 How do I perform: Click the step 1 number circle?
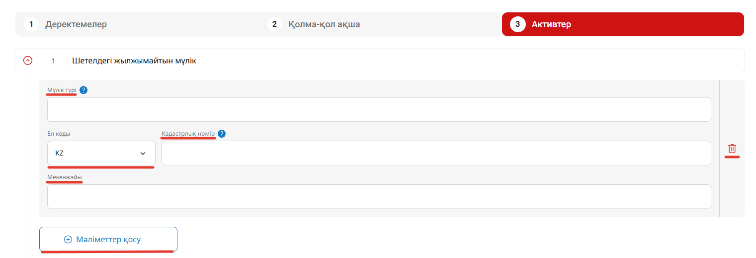pos(31,24)
